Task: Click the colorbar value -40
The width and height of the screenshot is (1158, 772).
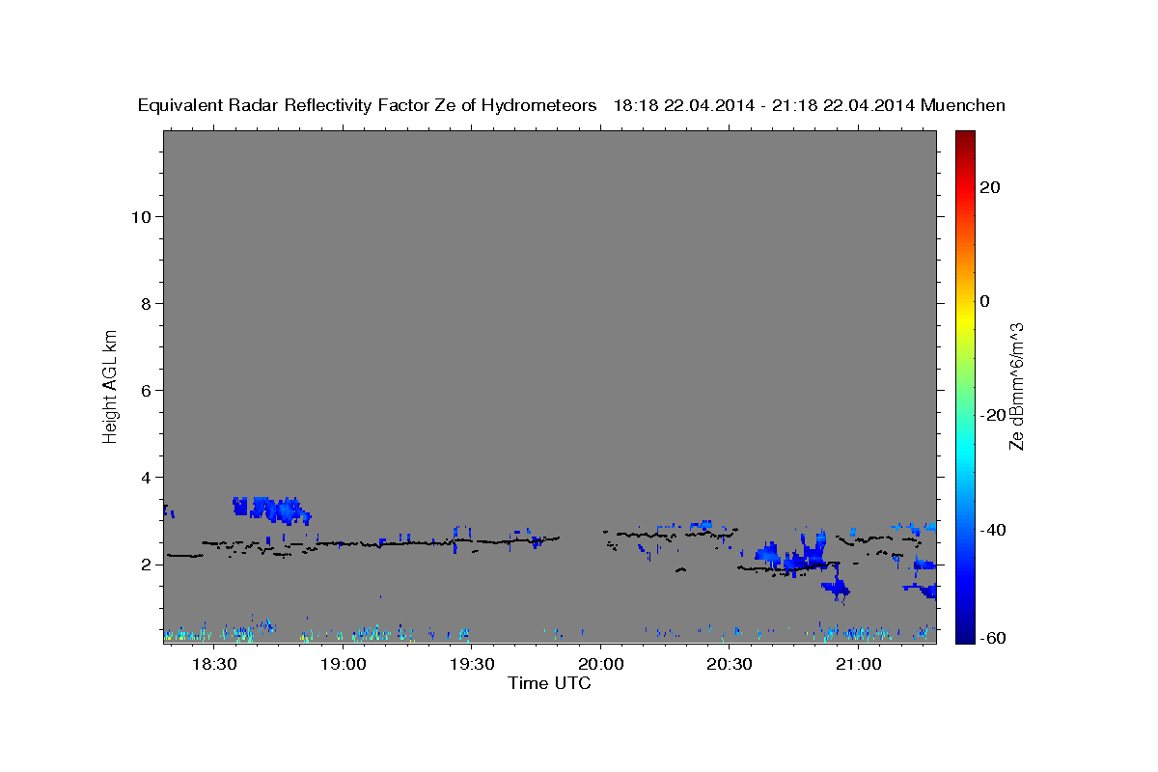Action: [x=993, y=530]
